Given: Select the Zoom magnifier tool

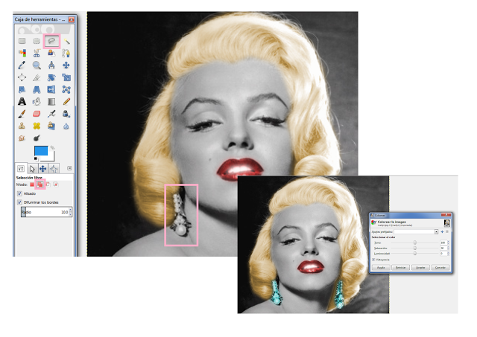Looking at the screenshot, I should coord(37,65).
